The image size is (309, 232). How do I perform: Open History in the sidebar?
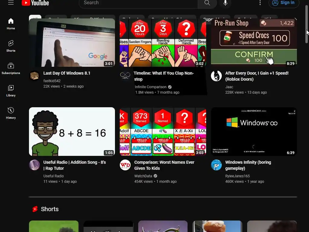click(x=11, y=113)
